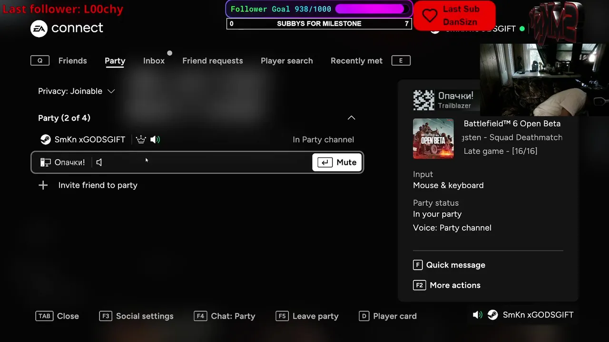Click the In Party channel status text
Screen dimensions: 609x342
[323, 140]
